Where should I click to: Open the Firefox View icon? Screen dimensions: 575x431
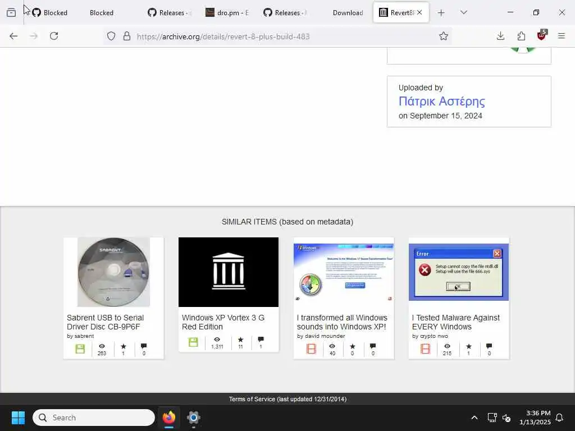tap(11, 12)
